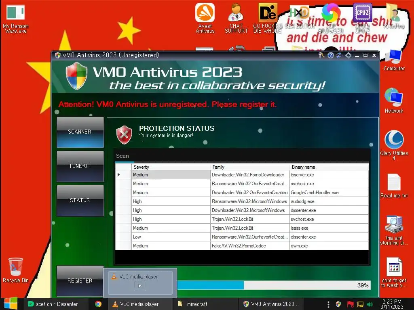
Task: Click the Severity column header
Action: [171, 167]
